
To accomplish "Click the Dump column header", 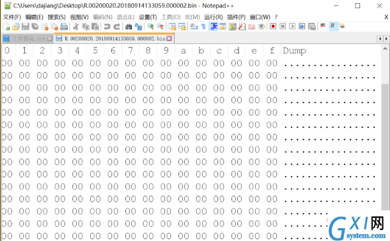I will [x=295, y=50].
